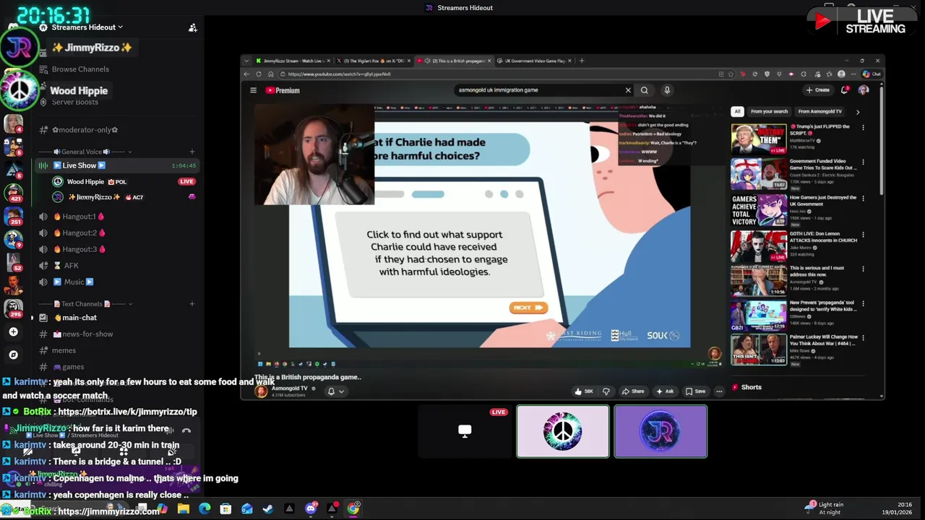Switch to The Vigilant Fox X tab

[x=374, y=61]
